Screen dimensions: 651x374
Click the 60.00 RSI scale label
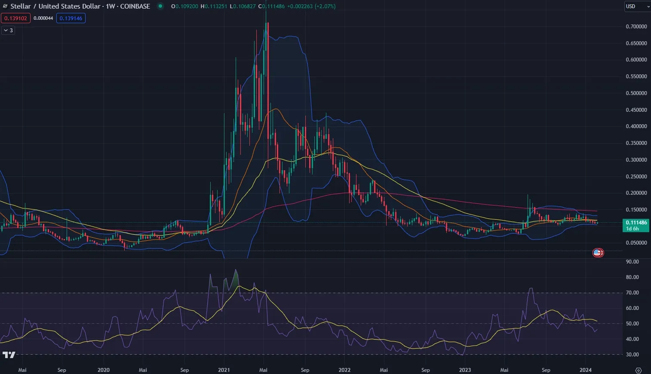tap(632, 308)
